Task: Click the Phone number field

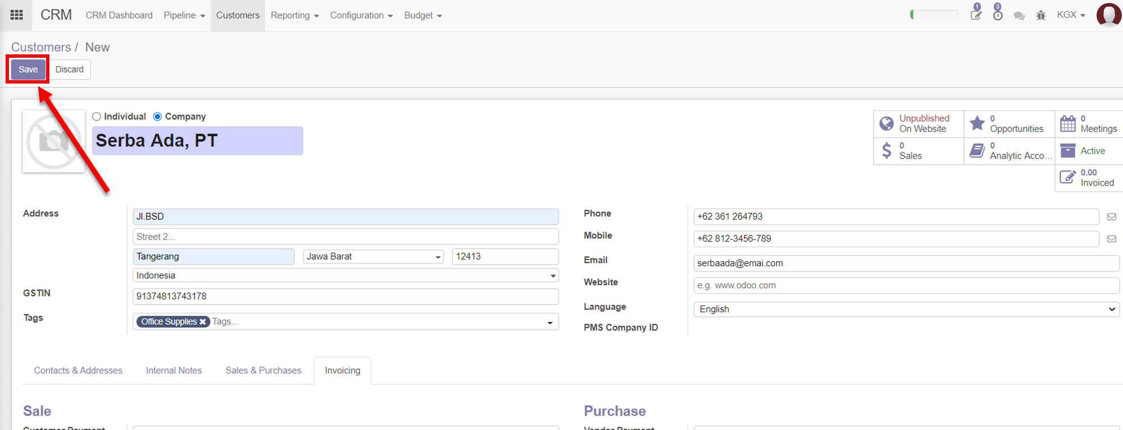Action: [897, 217]
